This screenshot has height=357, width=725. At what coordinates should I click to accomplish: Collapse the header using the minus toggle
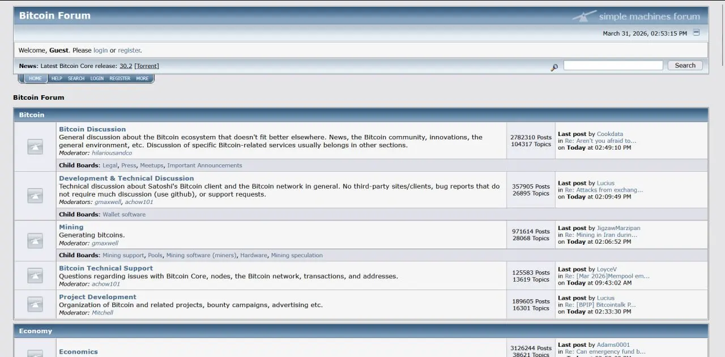pos(697,33)
